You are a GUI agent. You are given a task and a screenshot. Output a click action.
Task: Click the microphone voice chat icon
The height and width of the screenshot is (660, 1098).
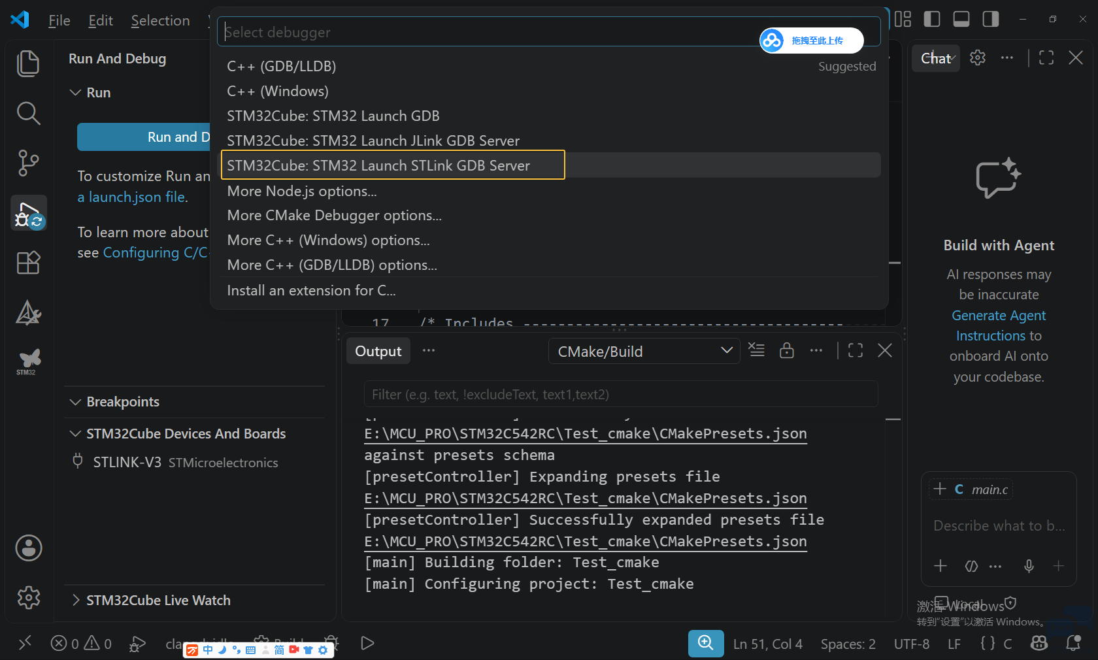pyautogui.click(x=1029, y=566)
